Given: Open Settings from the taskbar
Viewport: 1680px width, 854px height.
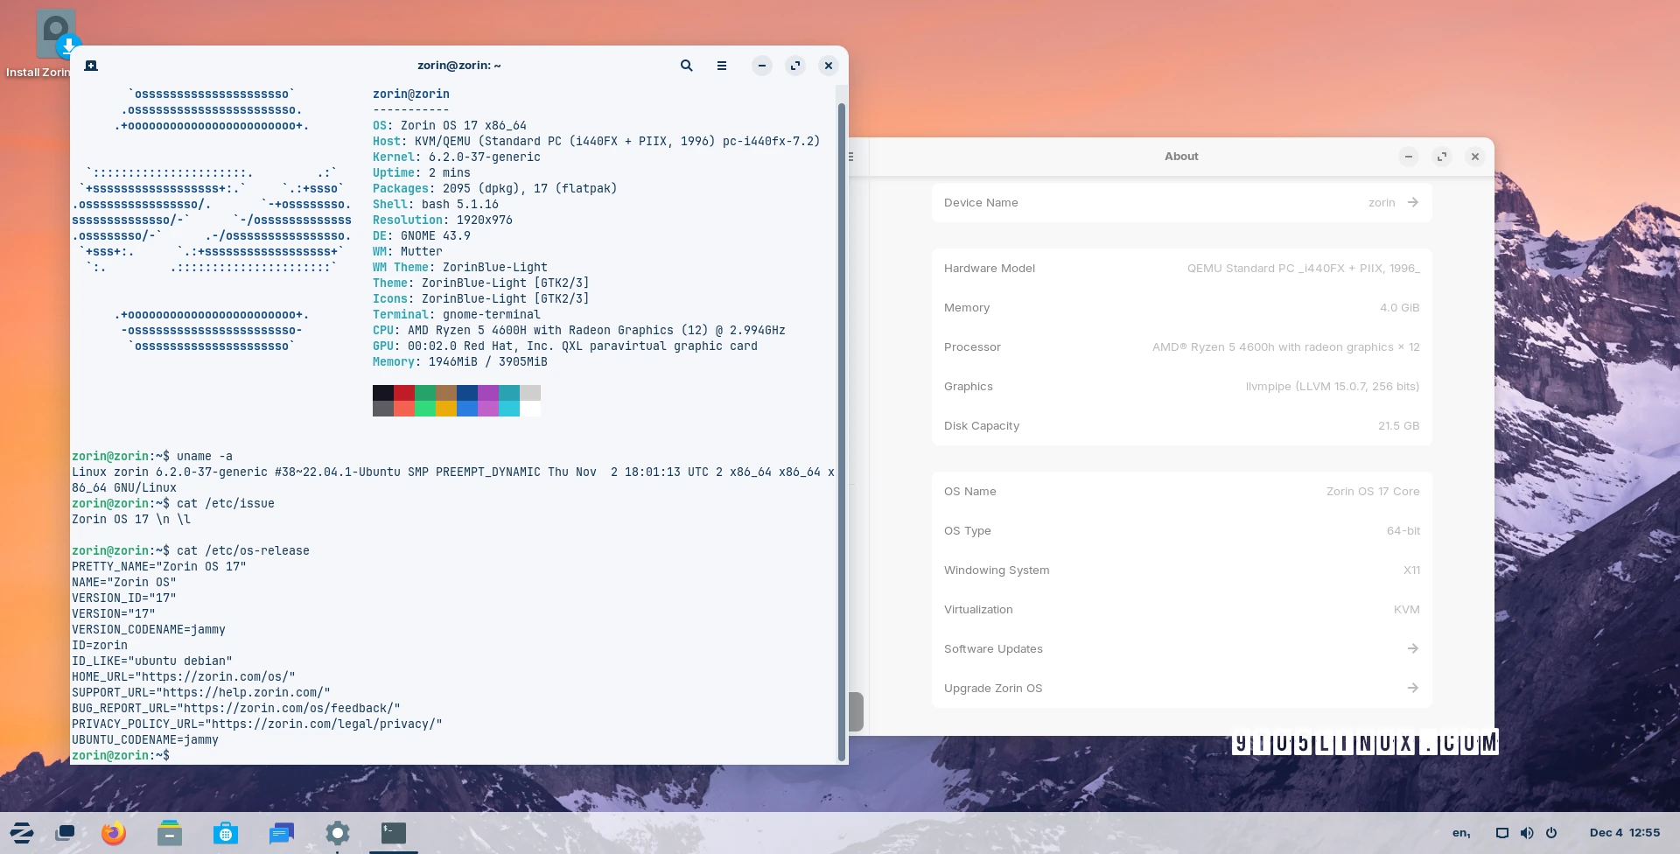Looking at the screenshot, I should coord(337,832).
